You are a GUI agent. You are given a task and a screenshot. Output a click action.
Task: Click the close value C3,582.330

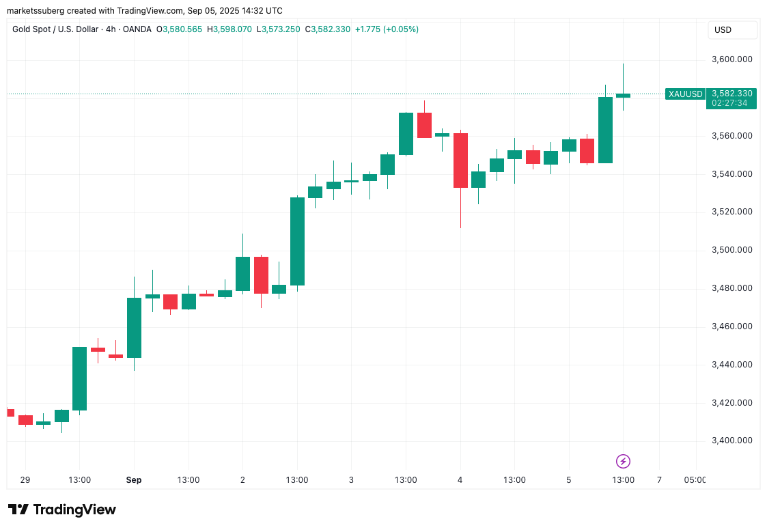pyautogui.click(x=328, y=29)
